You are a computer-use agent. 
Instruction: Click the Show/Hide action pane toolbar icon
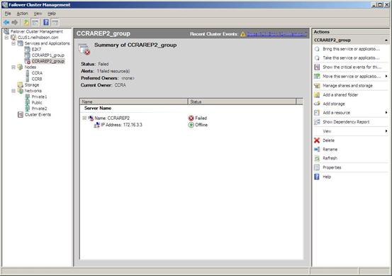tap(55, 23)
